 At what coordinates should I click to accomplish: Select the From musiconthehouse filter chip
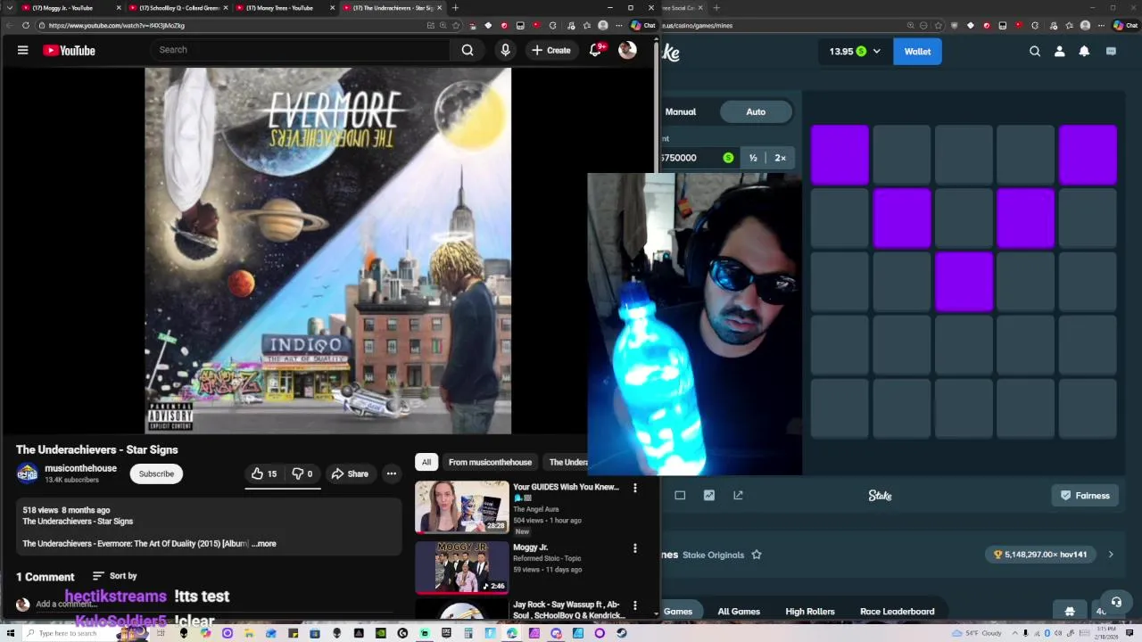490,462
